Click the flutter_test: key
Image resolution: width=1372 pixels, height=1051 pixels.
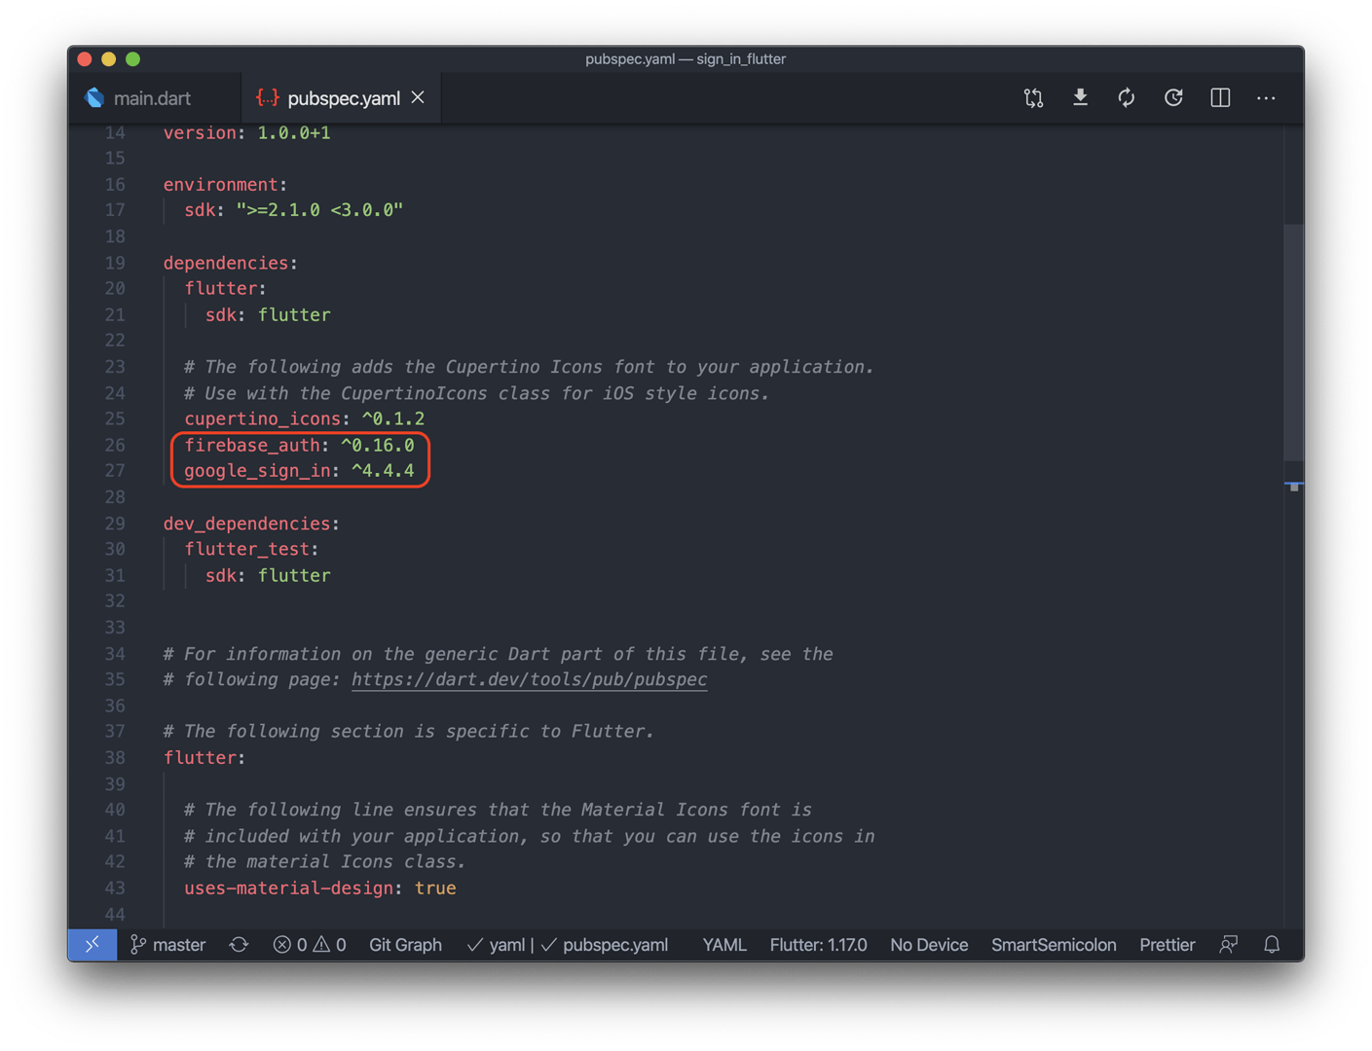[251, 549]
